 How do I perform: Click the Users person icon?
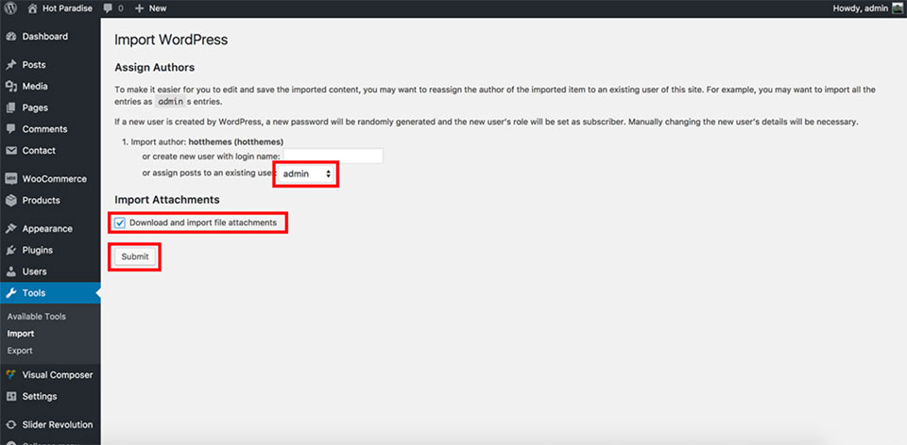[x=11, y=272]
